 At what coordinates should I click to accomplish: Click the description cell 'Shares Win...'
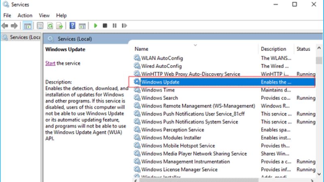[275, 154]
